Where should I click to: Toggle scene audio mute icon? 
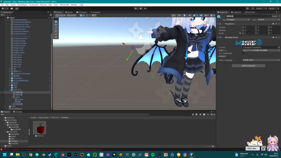tap(190, 15)
